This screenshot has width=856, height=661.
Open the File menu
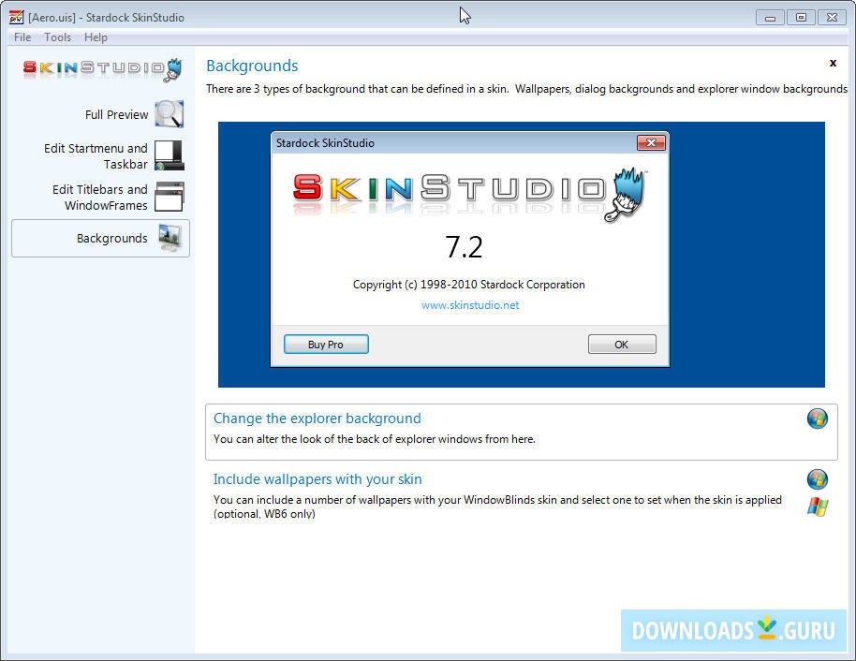tap(22, 37)
